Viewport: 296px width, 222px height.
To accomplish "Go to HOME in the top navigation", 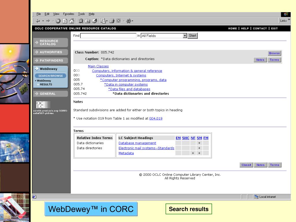I will click(x=232, y=29).
